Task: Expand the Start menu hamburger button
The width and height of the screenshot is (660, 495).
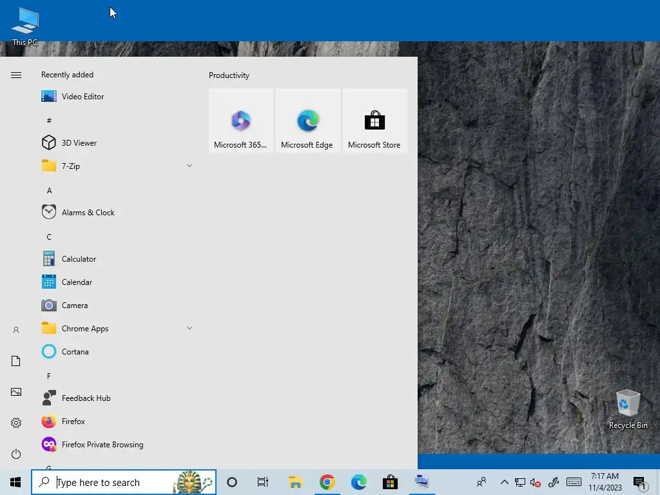Action: point(16,75)
